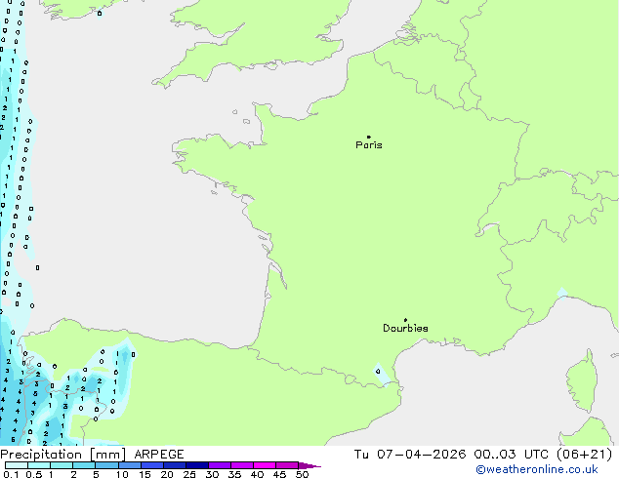This screenshot has height=478, width=619.
Task: Select the 2–5 mm legend swatch
Action: pyautogui.click(x=84, y=465)
